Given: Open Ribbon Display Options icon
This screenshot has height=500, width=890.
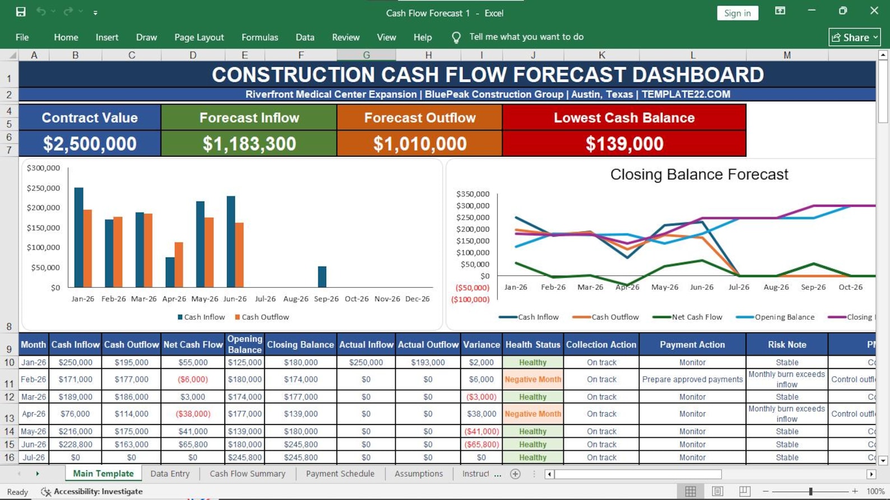Looking at the screenshot, I should tap(780, 11).
